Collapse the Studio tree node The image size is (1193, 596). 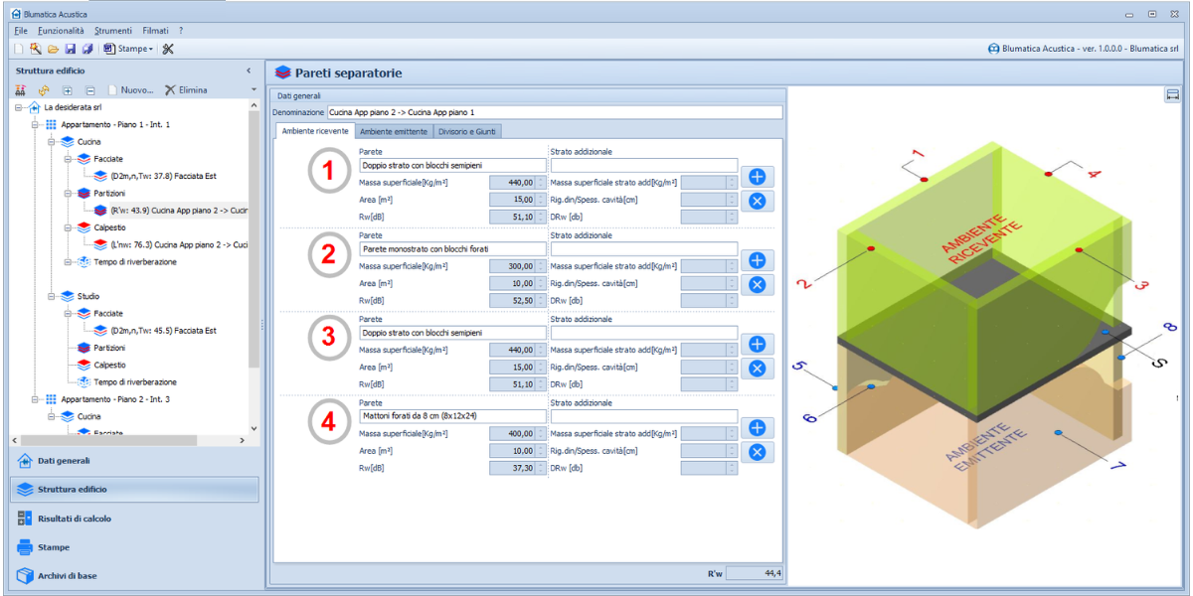[53, 296]
